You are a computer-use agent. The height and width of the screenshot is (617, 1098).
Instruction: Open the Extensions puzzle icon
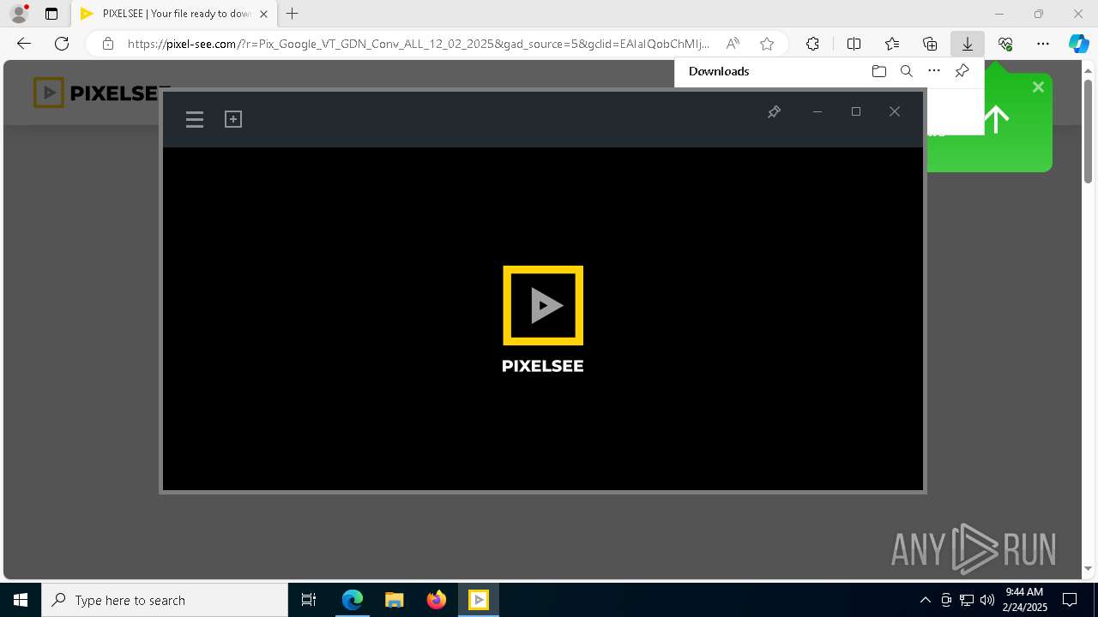[x=812, y=44]
